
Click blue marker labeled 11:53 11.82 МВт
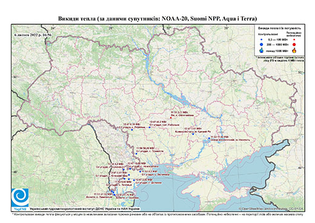pos(209,138)
